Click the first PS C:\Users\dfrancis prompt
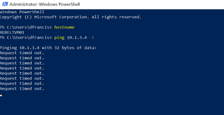Screen dimensions: 224x115 (26, 27)
